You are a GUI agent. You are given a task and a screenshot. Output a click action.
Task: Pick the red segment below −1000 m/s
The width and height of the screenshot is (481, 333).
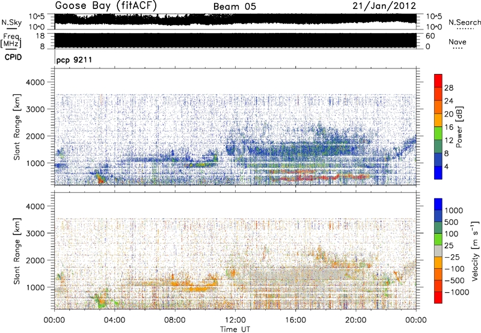(x=438, y=298)
